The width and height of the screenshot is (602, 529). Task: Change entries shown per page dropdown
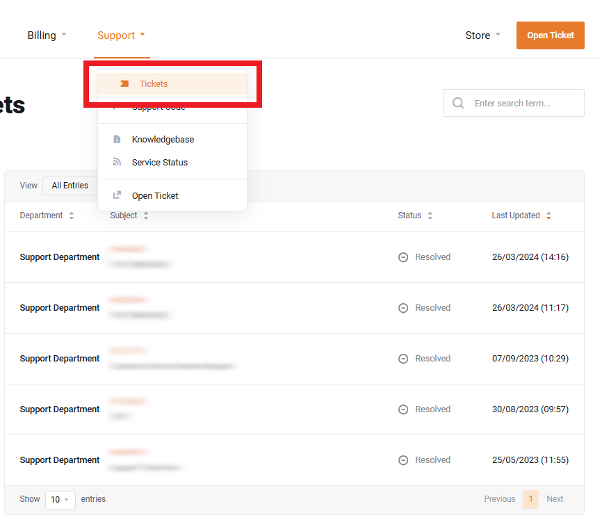point(60,500)
